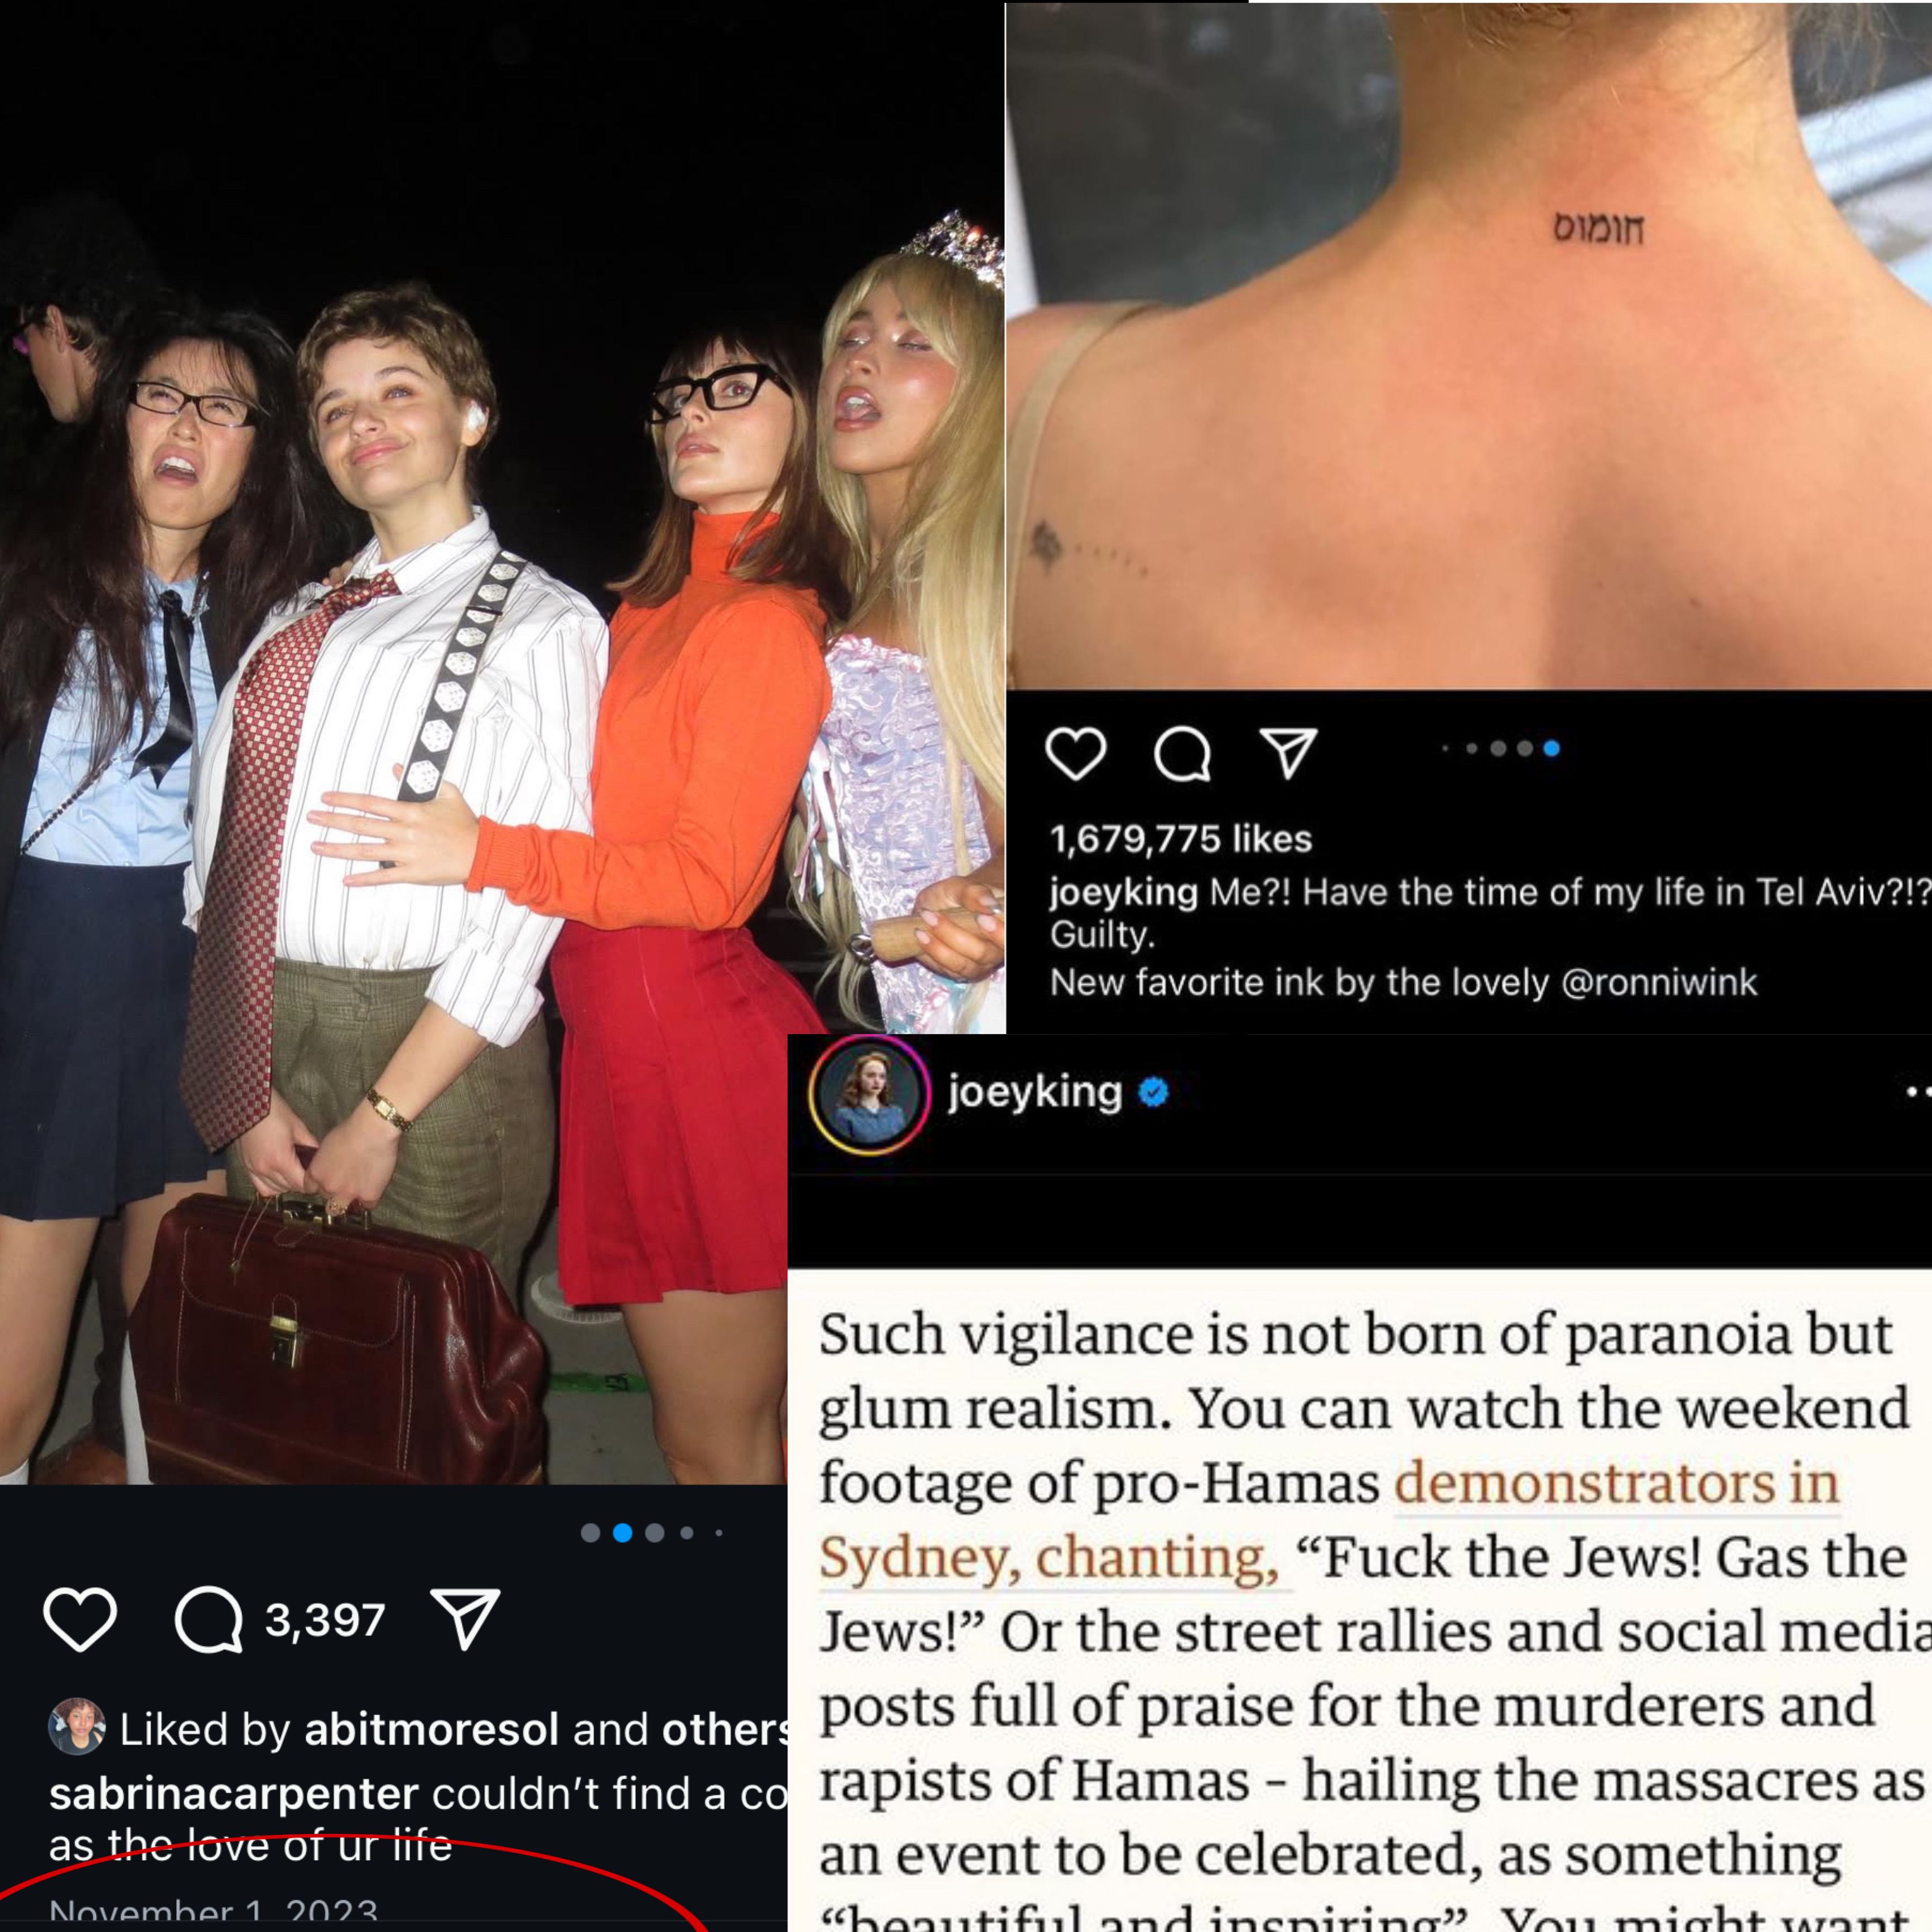Select highlighted blue dot under the Halloween photo
This screenshot has width=1932, height=1932.
tap(622, 1533)
